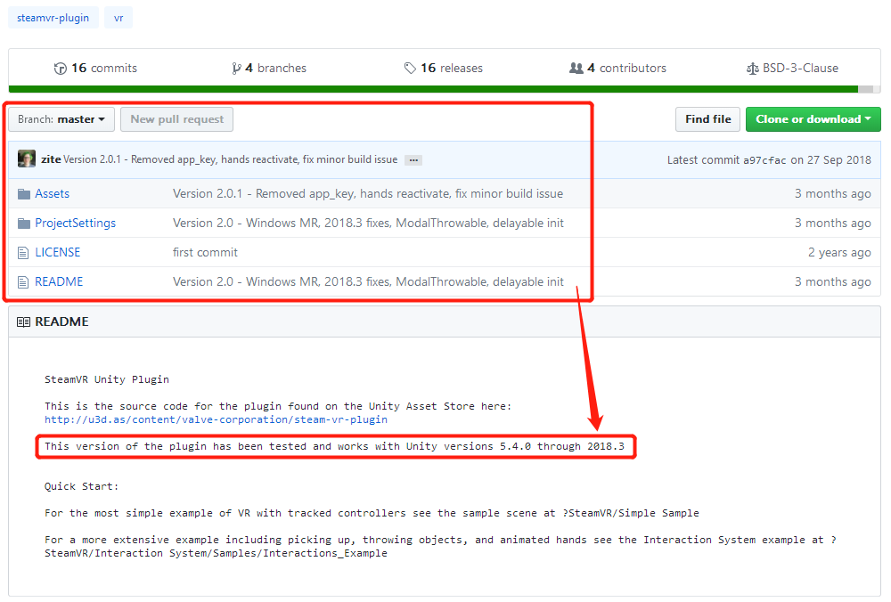Click the branches fork icon
891x602 pixels.
[236, 69]
